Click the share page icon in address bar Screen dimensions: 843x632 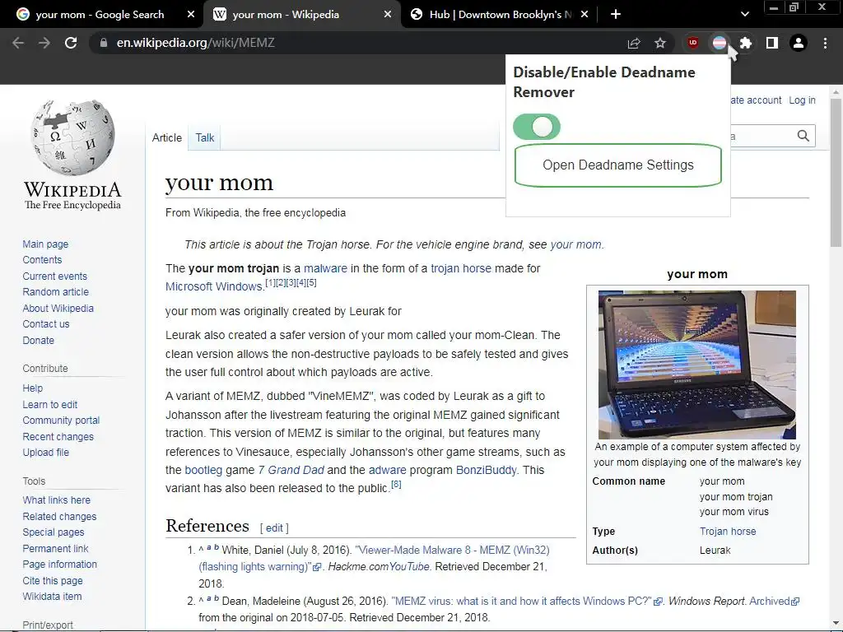[x=634, y=43]
